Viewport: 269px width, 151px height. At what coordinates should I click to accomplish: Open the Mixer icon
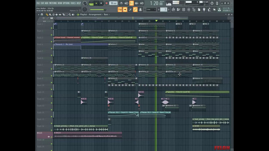pos(189,10)
